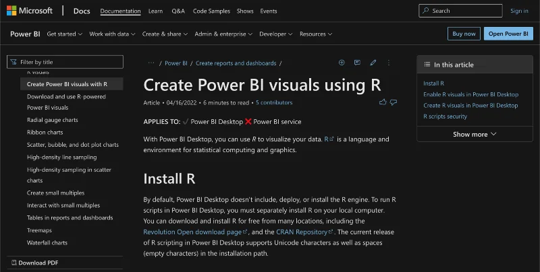The image size is (540, 272).
Task: Open the more actions vertical dots
Action: point(389,63)
